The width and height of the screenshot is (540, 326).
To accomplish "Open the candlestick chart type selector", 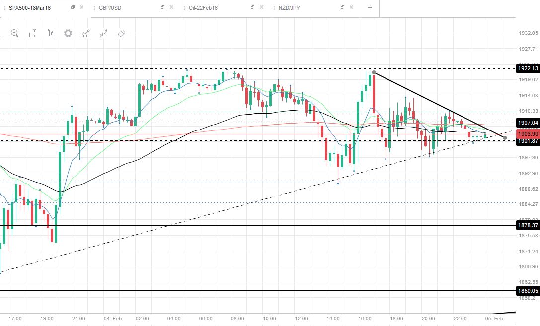I will pyautogui.click(x=50, y=33).
